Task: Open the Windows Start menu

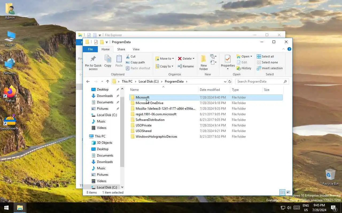Action: [6, 208]
